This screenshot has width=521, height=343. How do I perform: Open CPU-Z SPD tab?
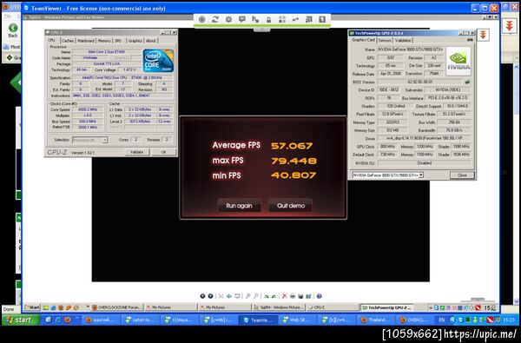(x=118, y=41)
